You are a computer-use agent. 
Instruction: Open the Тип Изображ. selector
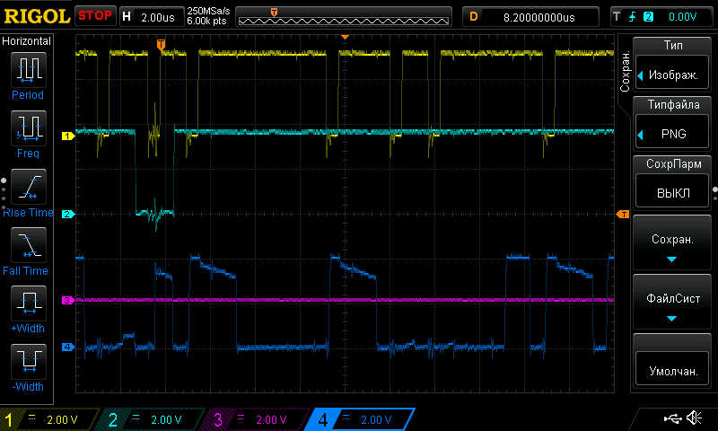(x=673, y=66)
